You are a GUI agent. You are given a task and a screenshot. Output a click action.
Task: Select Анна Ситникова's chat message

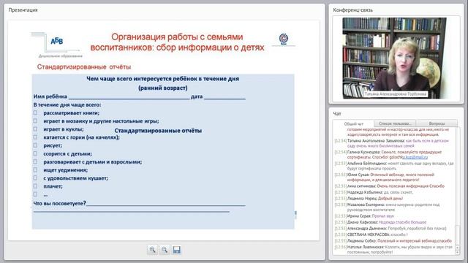390,186
